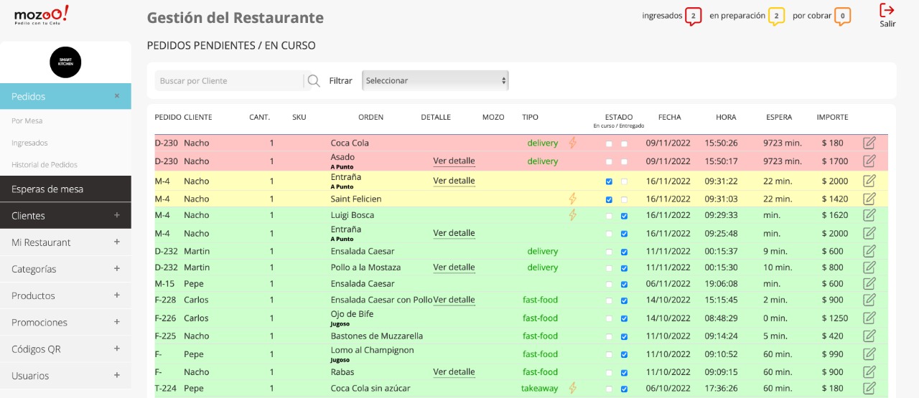
Task: View Ver detalle for Ensalada Caesar con Pollo
Action: [454, 300]
